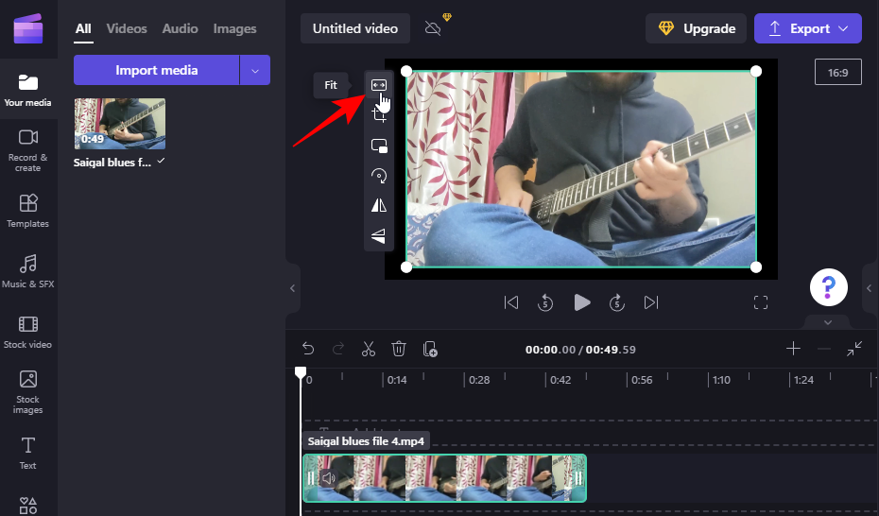Collapse the left media panel
The image size is (879, 516).
click(293, 288)
